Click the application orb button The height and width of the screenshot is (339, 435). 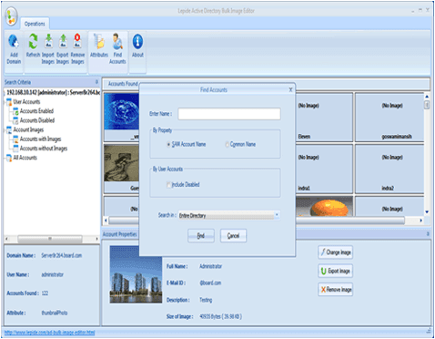[x=11, y=16]
